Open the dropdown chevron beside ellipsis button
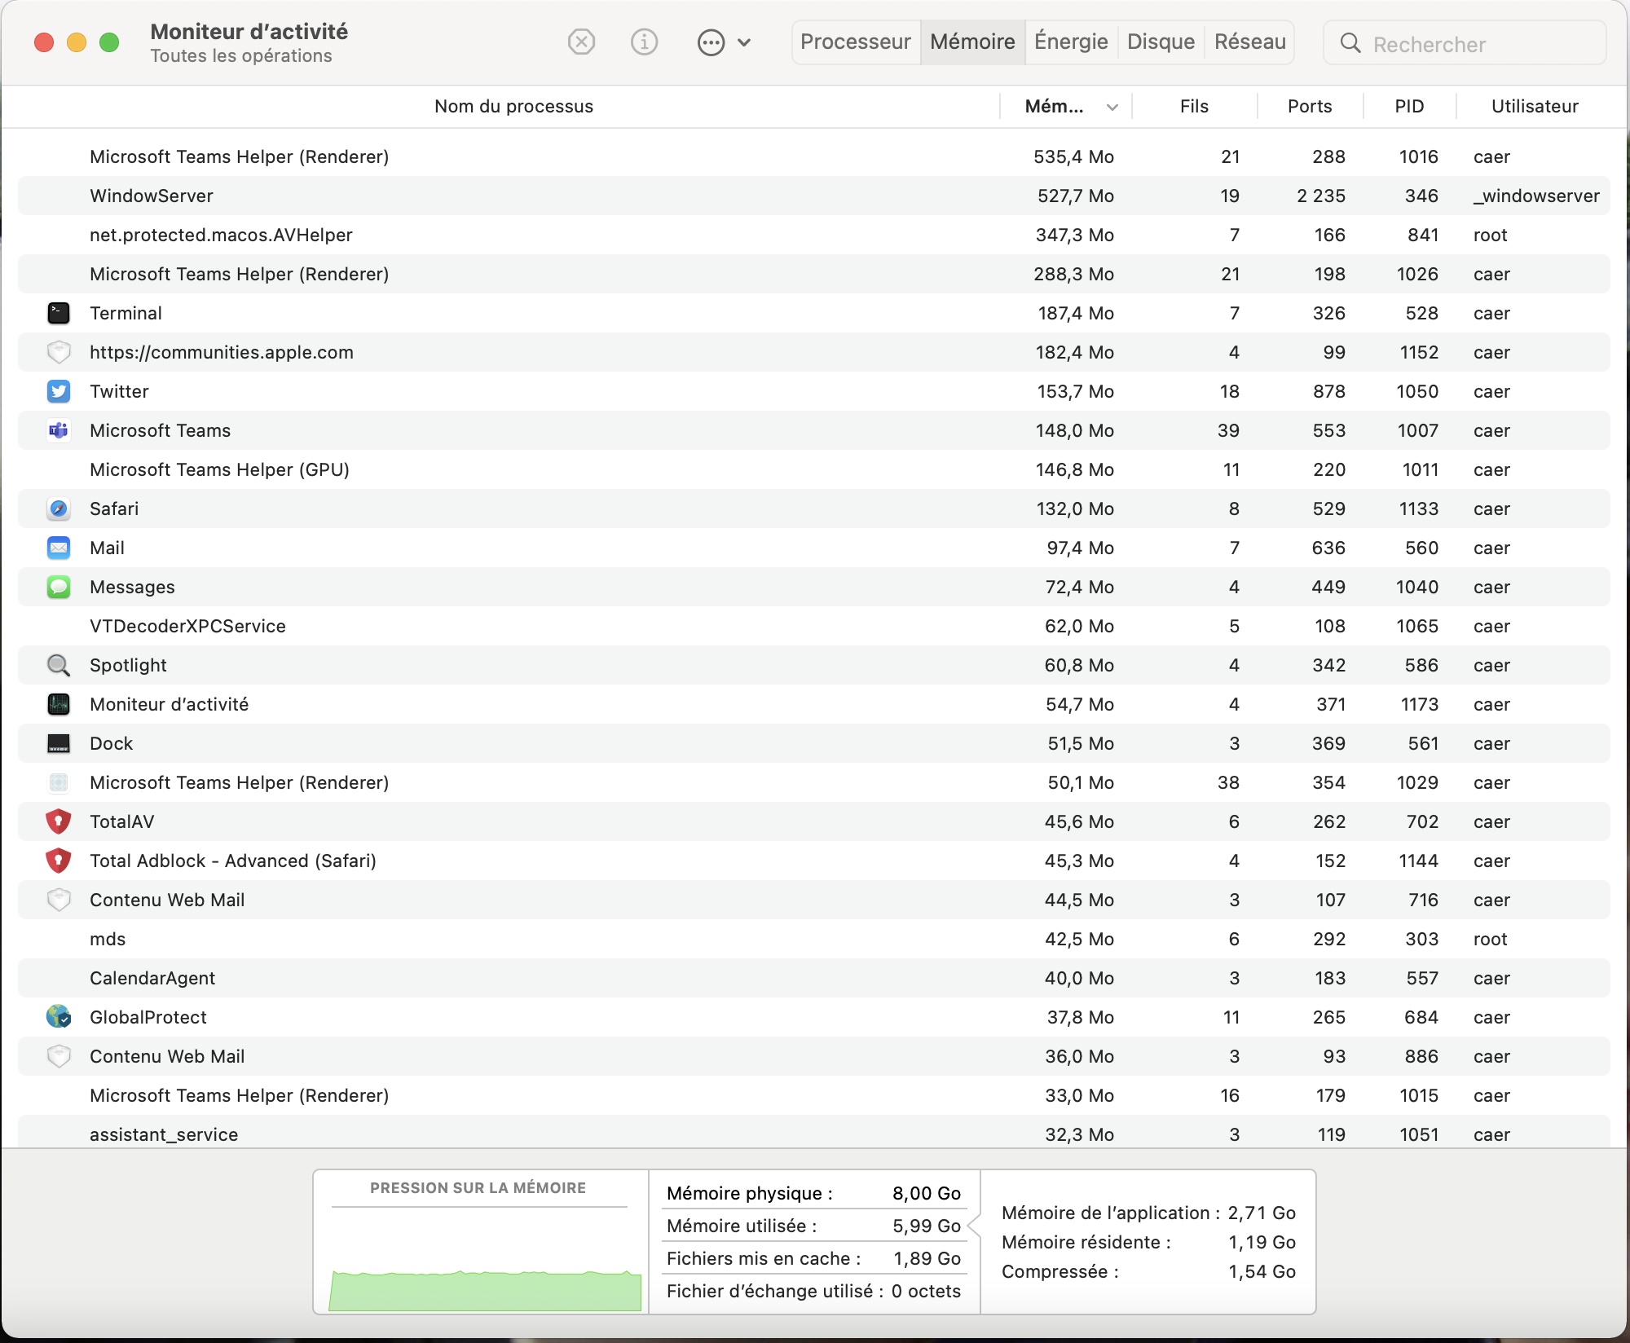This screenshot has height=1343, width=1630. pos(744,42)
